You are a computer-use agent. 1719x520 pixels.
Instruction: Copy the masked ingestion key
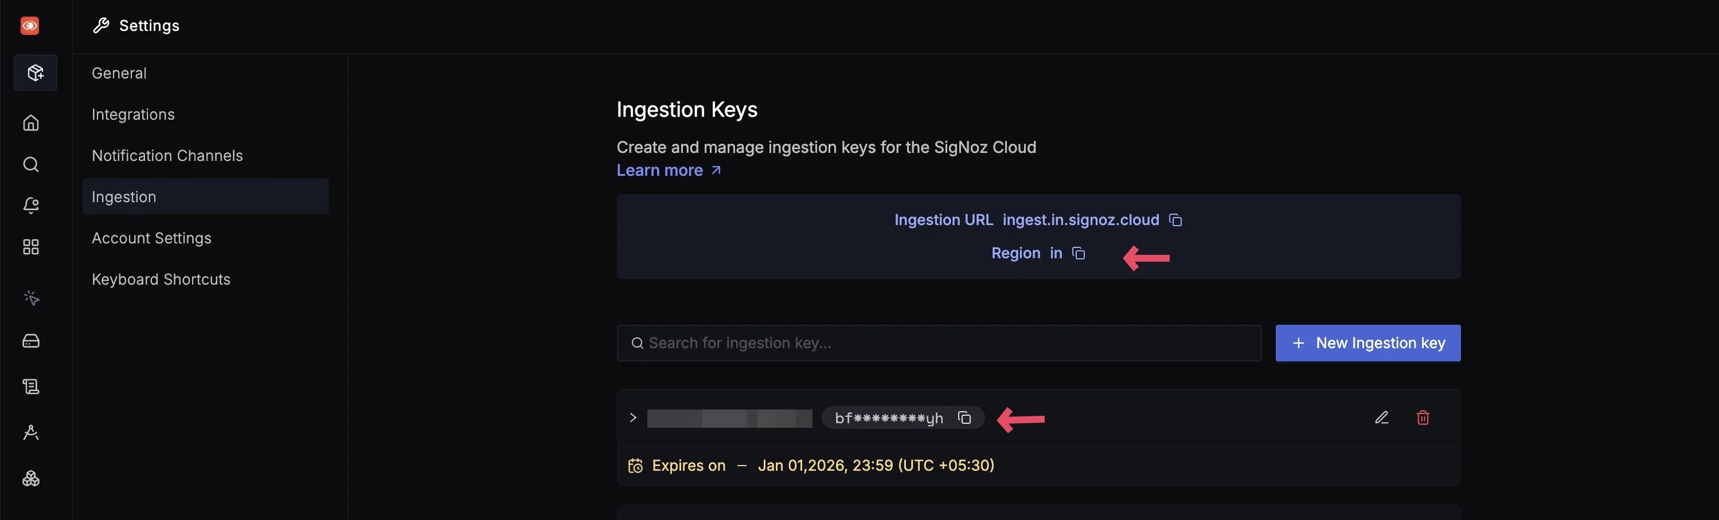(964, 418)
